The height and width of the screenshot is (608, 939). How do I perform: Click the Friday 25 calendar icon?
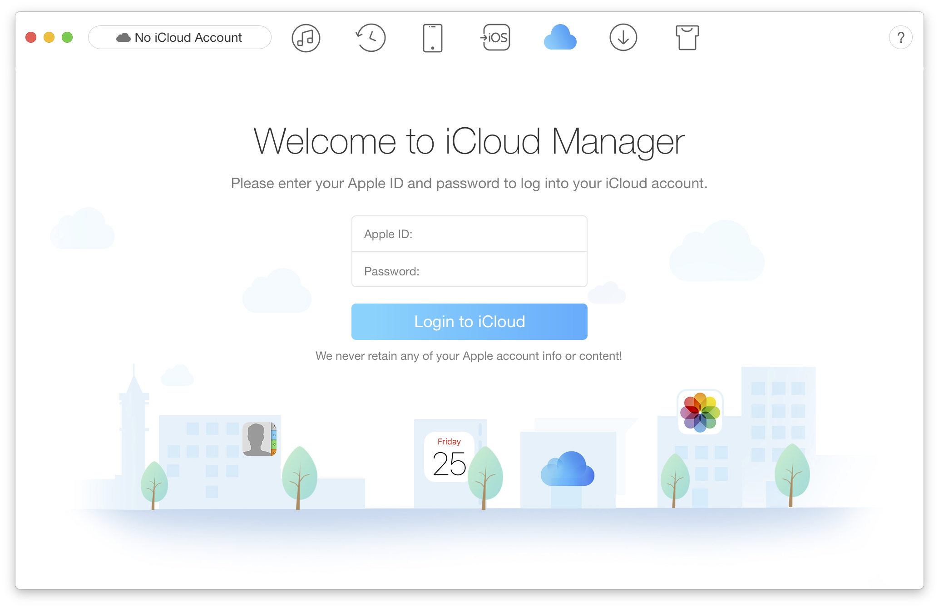tap(449, 457)
